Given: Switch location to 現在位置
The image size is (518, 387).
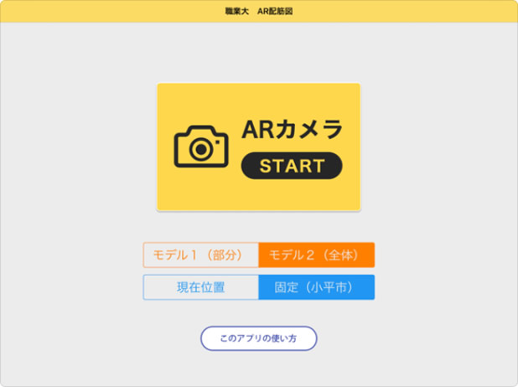Looking at the screenshot, I should pos(201,287).
